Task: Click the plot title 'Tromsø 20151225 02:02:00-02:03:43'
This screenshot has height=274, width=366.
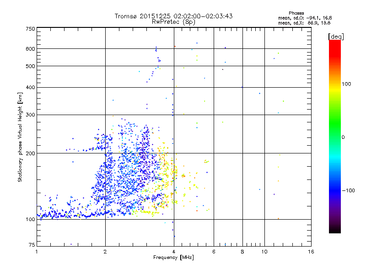Action: pos(173,16)
